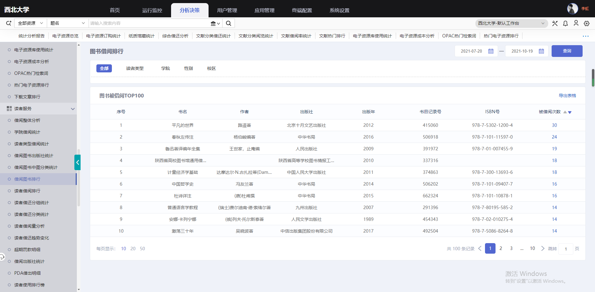Select the 学院 filter option
This screenshot has width=595, height=292.
[165, 68]
